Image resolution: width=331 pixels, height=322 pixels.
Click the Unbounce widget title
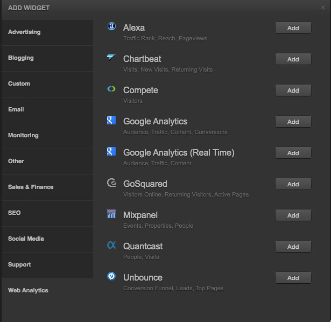143,278
